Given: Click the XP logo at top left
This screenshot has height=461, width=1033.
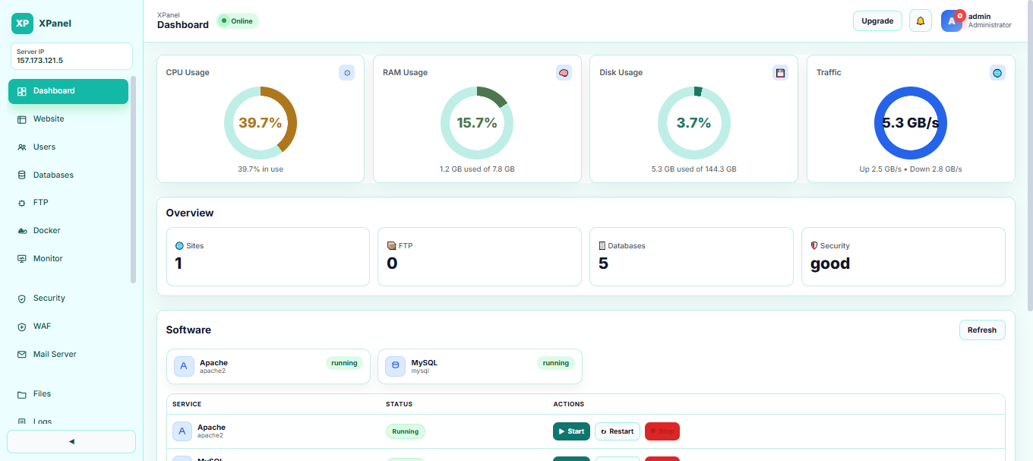Looking at the screenshot, I should click(22, 24).
